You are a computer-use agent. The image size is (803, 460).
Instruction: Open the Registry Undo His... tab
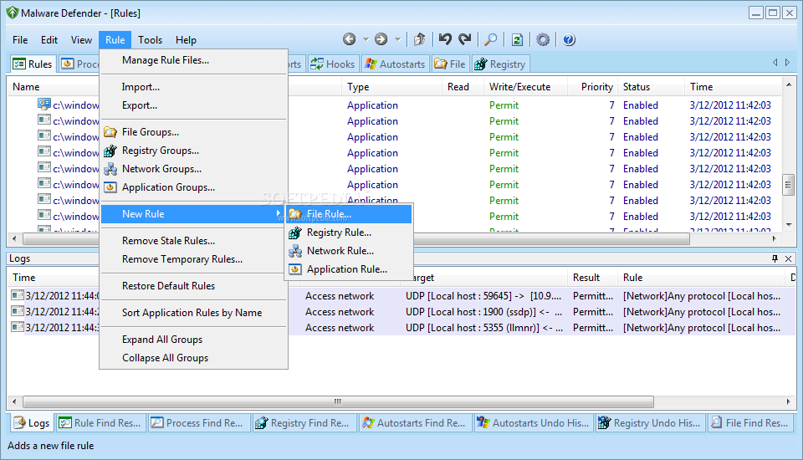click(x=651, y=423)
